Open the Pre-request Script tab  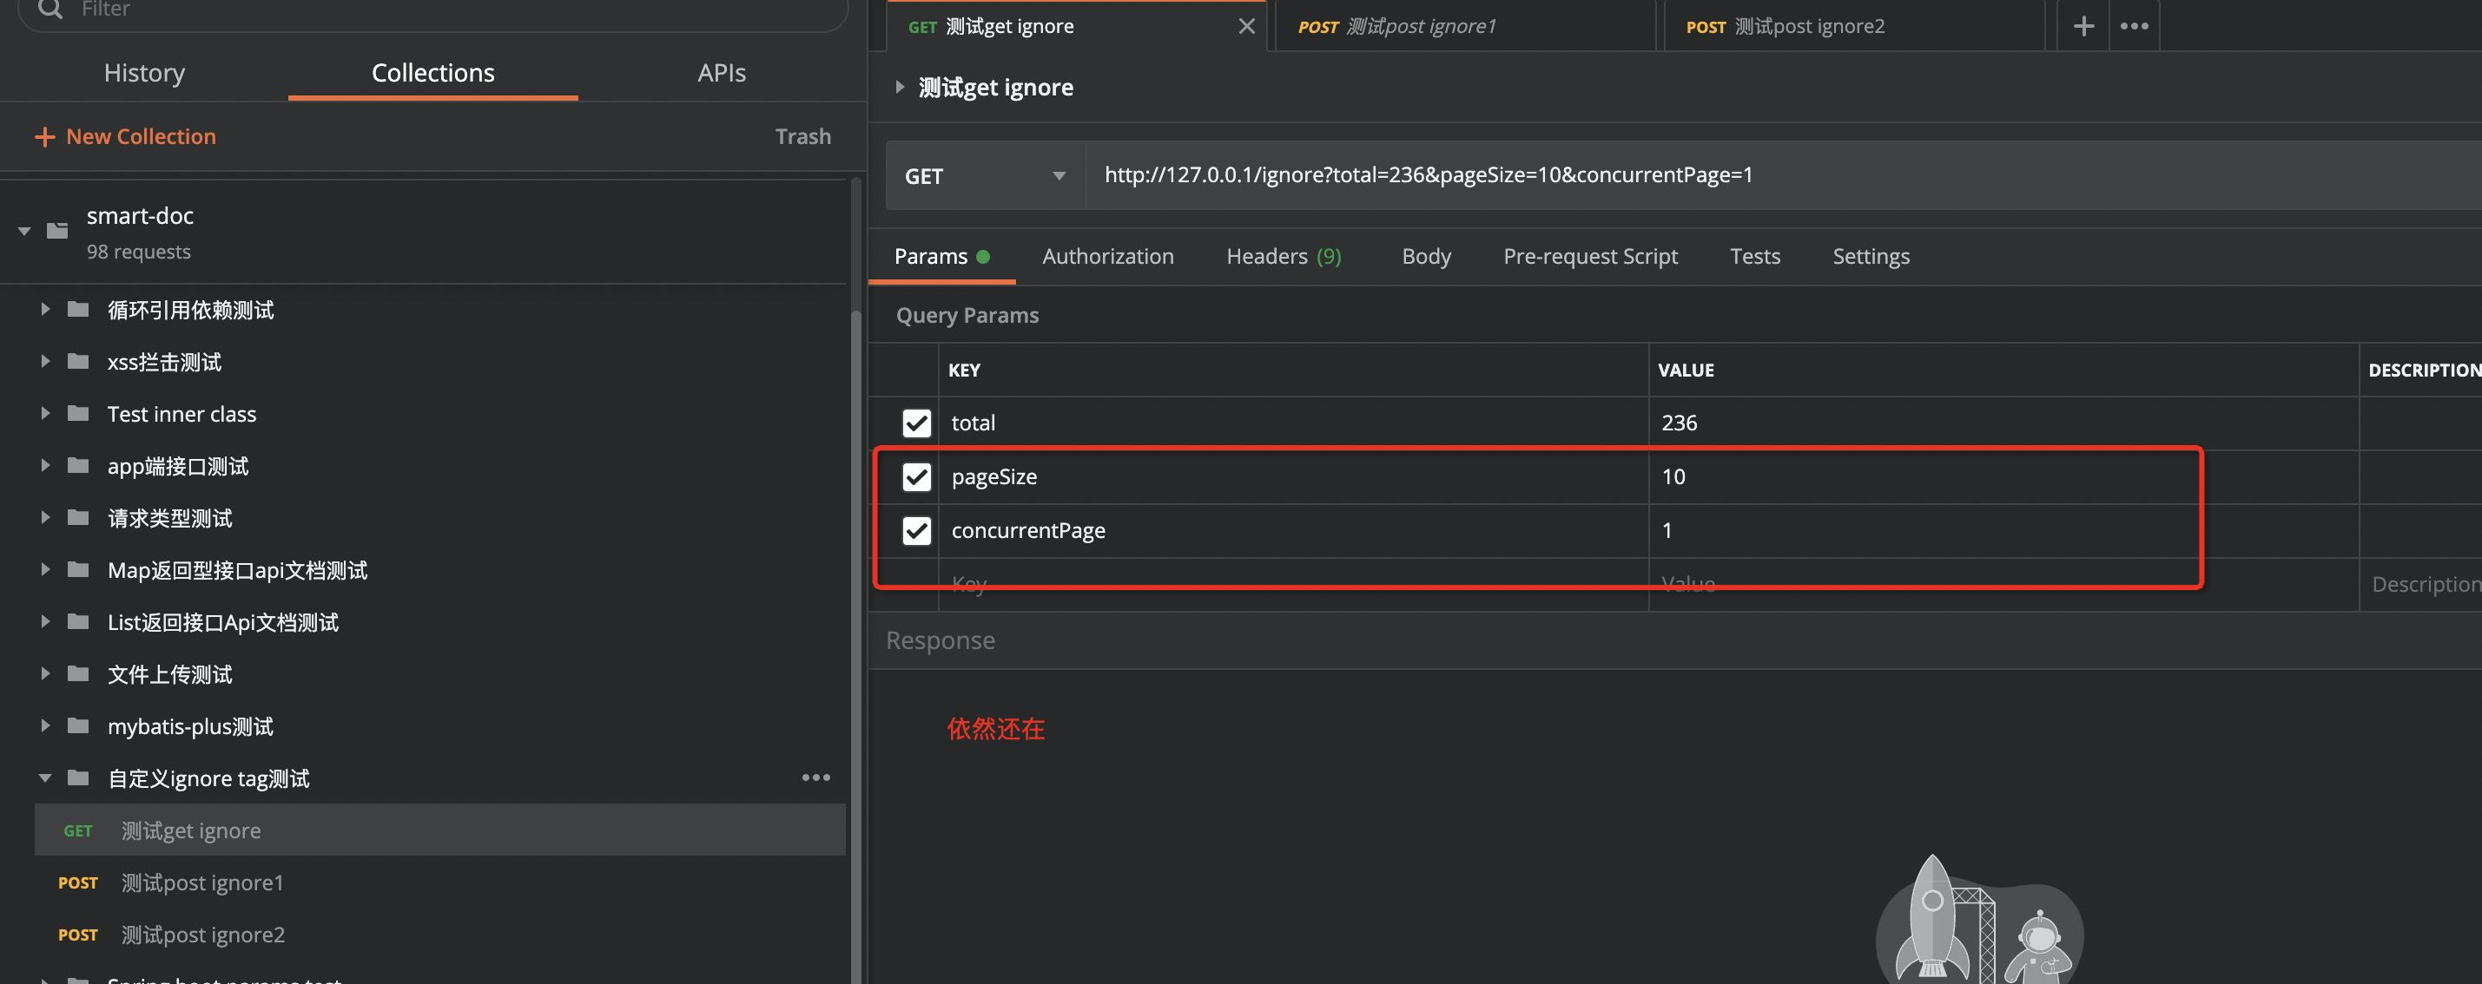[x=1591, y=256]
